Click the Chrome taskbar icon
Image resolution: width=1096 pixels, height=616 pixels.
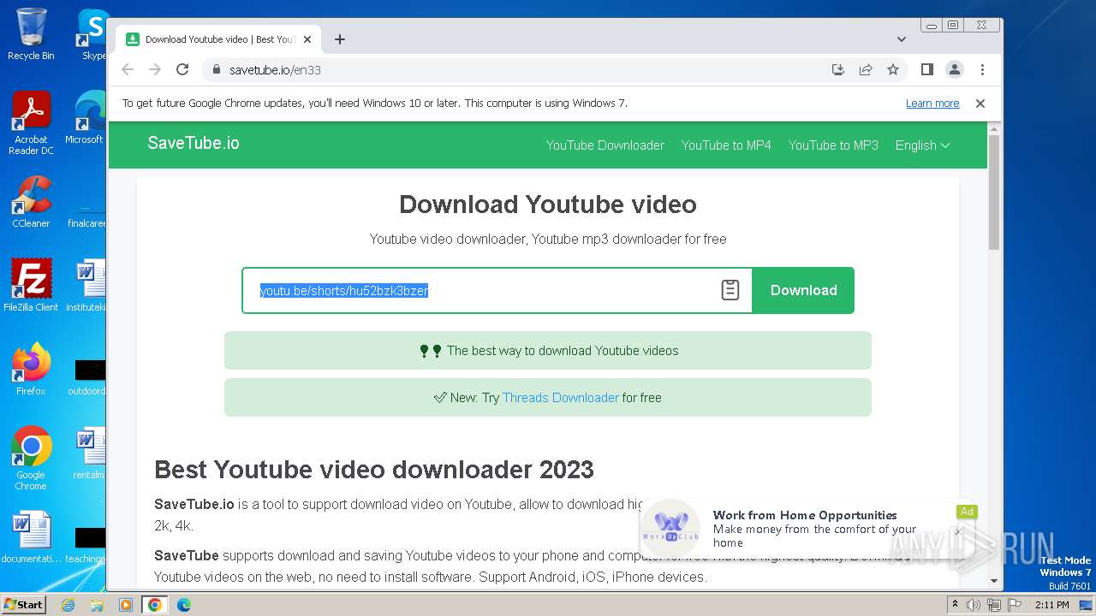pyautogui.click(x=155, y=605)
